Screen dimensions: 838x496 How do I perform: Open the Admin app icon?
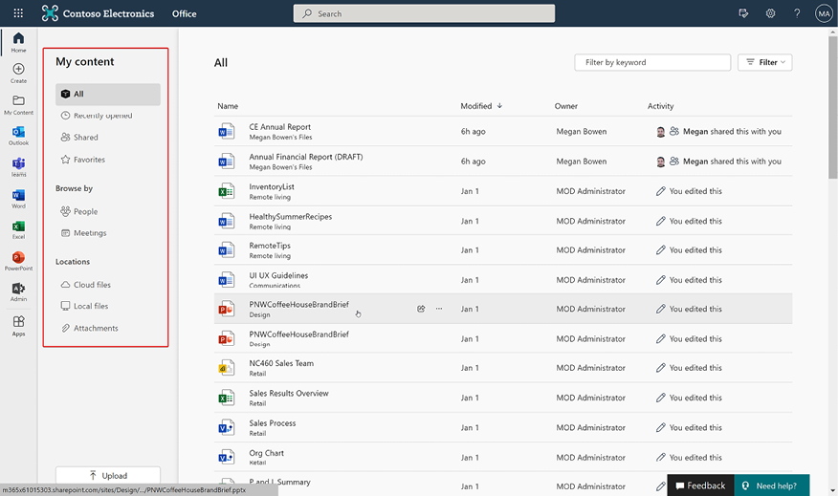19,292
